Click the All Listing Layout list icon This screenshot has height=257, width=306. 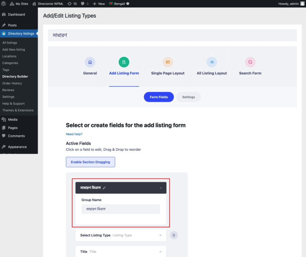pyautogui.click(x=212, y=62)
